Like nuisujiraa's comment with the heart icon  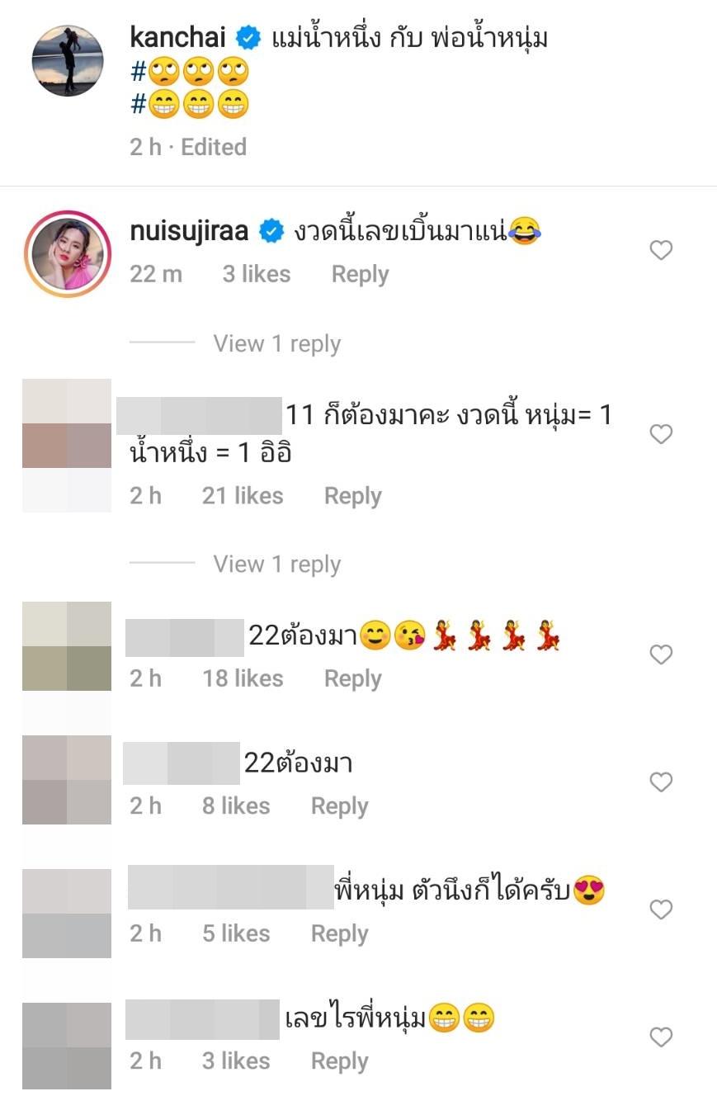pos(661,250)
